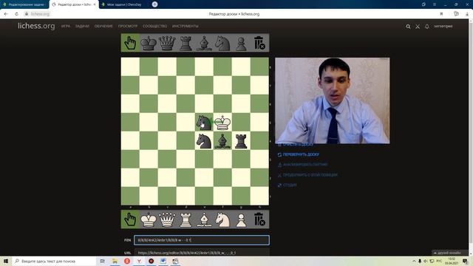The height and width of the screenshot is (266, 473).
Task: Close the Редактор доски tab
Action: tap(95, 4)
